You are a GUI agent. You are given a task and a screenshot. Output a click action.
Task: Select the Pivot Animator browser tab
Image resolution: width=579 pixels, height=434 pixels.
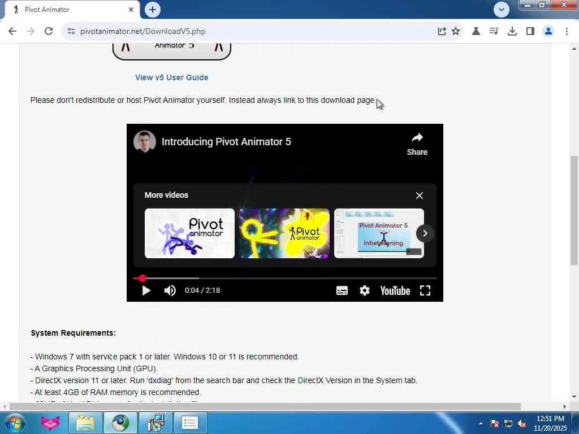tap(72, 10)
